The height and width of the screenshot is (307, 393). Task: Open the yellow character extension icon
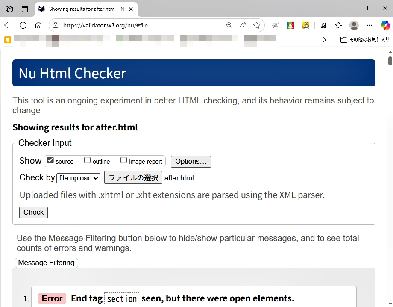(306, 25)
